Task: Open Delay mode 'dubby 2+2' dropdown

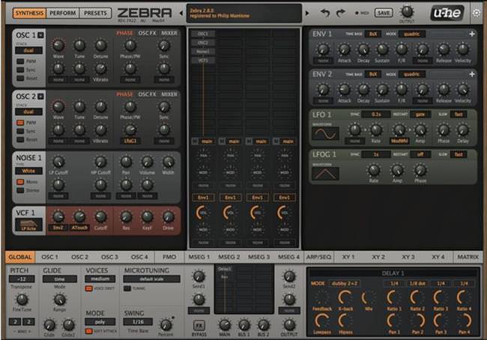Action: coord(344,284)
